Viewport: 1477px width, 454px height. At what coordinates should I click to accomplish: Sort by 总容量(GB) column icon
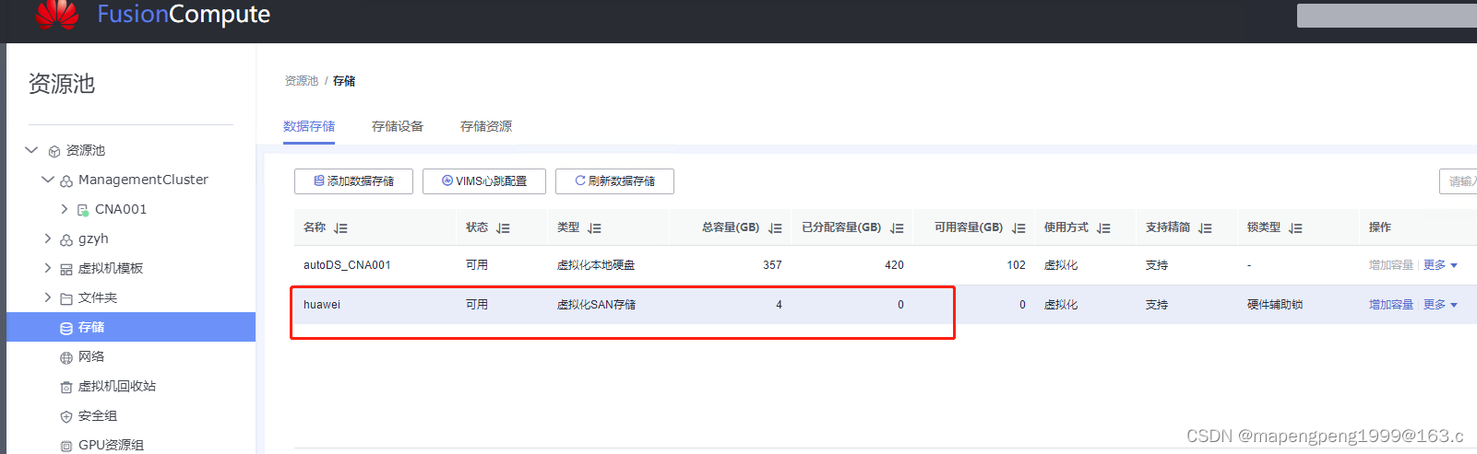775,228
